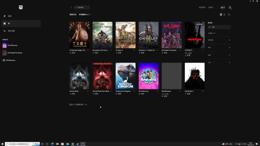Open SifuReviews from quick launch list

pyautogui.click(x=9, y=60)
